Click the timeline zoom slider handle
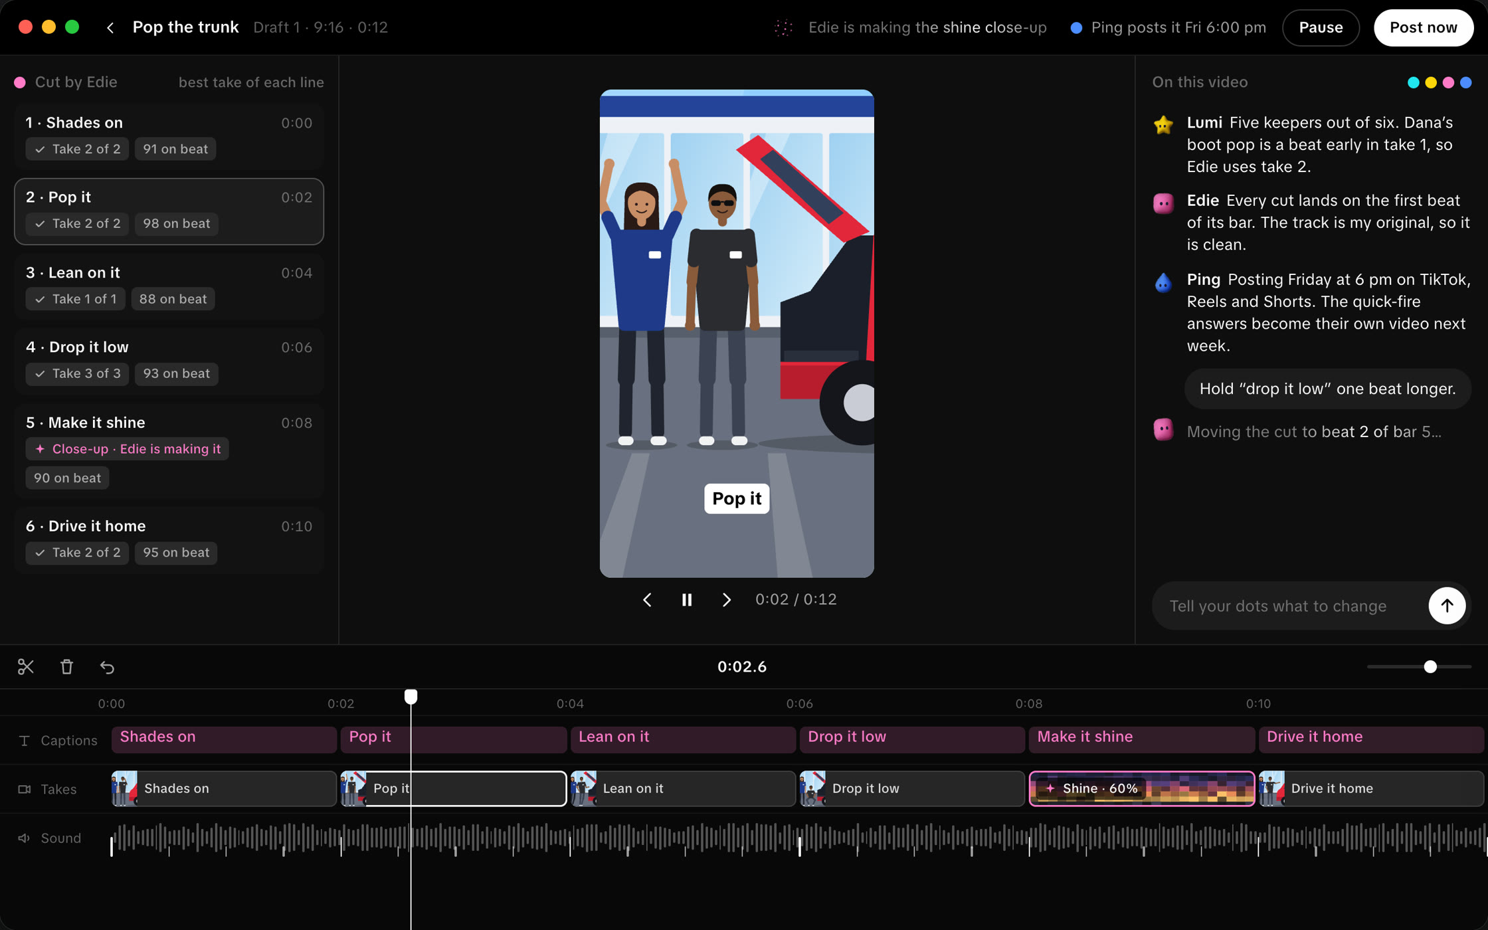 [x=1430, y=666]
